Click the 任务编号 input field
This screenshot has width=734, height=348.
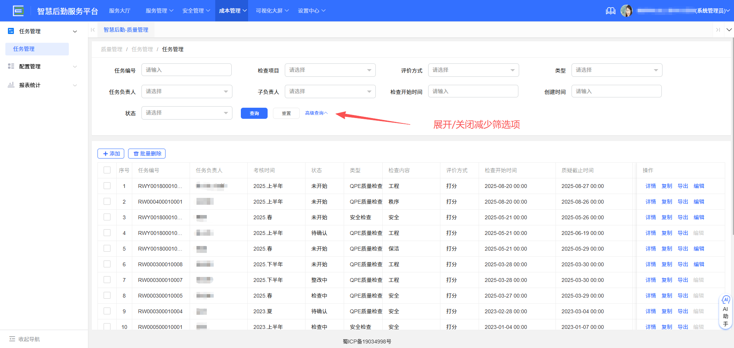[x=186, y=70]
